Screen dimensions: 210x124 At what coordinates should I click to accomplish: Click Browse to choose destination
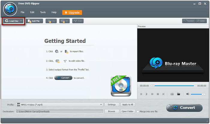(112, 111)
